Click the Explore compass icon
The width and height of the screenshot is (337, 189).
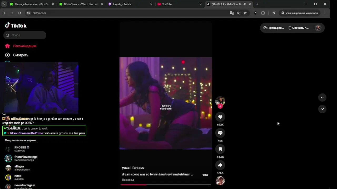[8, 55]
